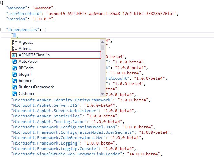The image size is (214, 157).
Task: Select bouncer from the suggestions
Action: (56, 81)
